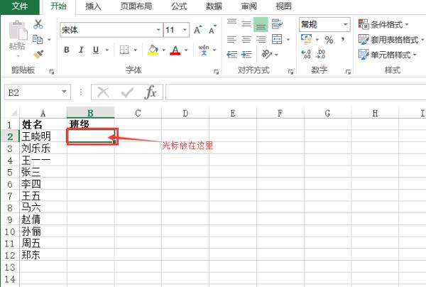
Task: Align text right
Action: [261, 40]
